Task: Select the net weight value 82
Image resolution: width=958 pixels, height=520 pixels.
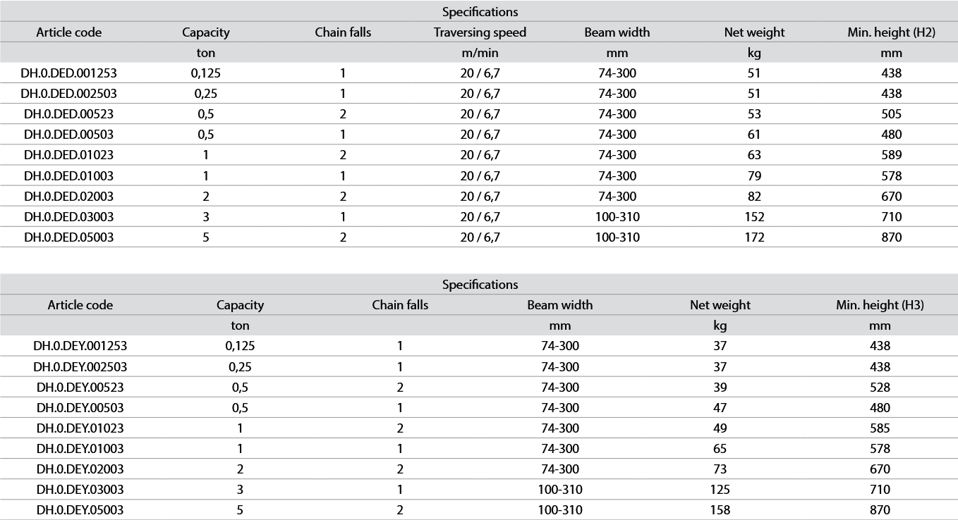Action: click(x=754, y=197)
